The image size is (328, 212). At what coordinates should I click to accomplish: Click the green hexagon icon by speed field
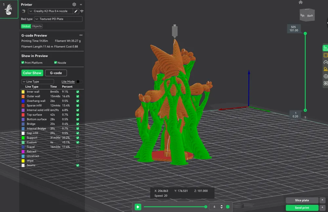pyautogui.click(x=228, y=207)
